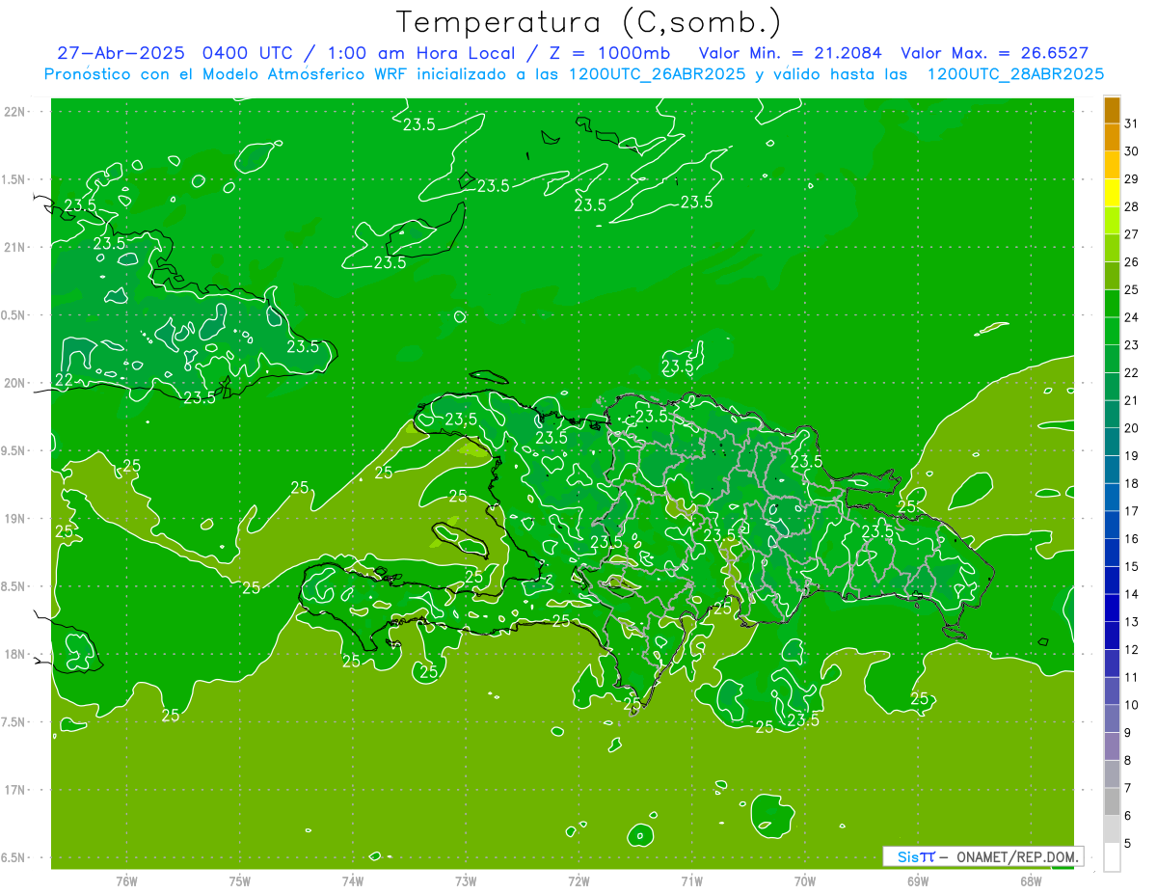Pick the teal swatch between 19 and 20
This screenshot has height=894, width=1157.
[1112, 443]
